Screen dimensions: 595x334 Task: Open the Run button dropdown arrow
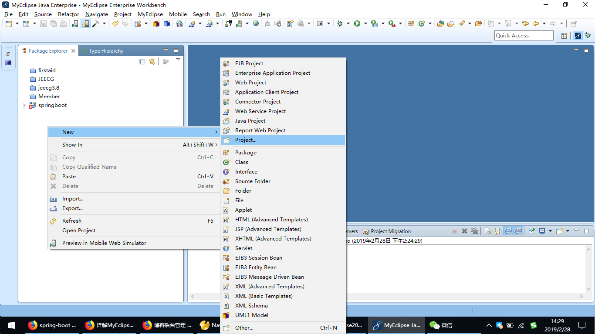(x=365, y=23)
